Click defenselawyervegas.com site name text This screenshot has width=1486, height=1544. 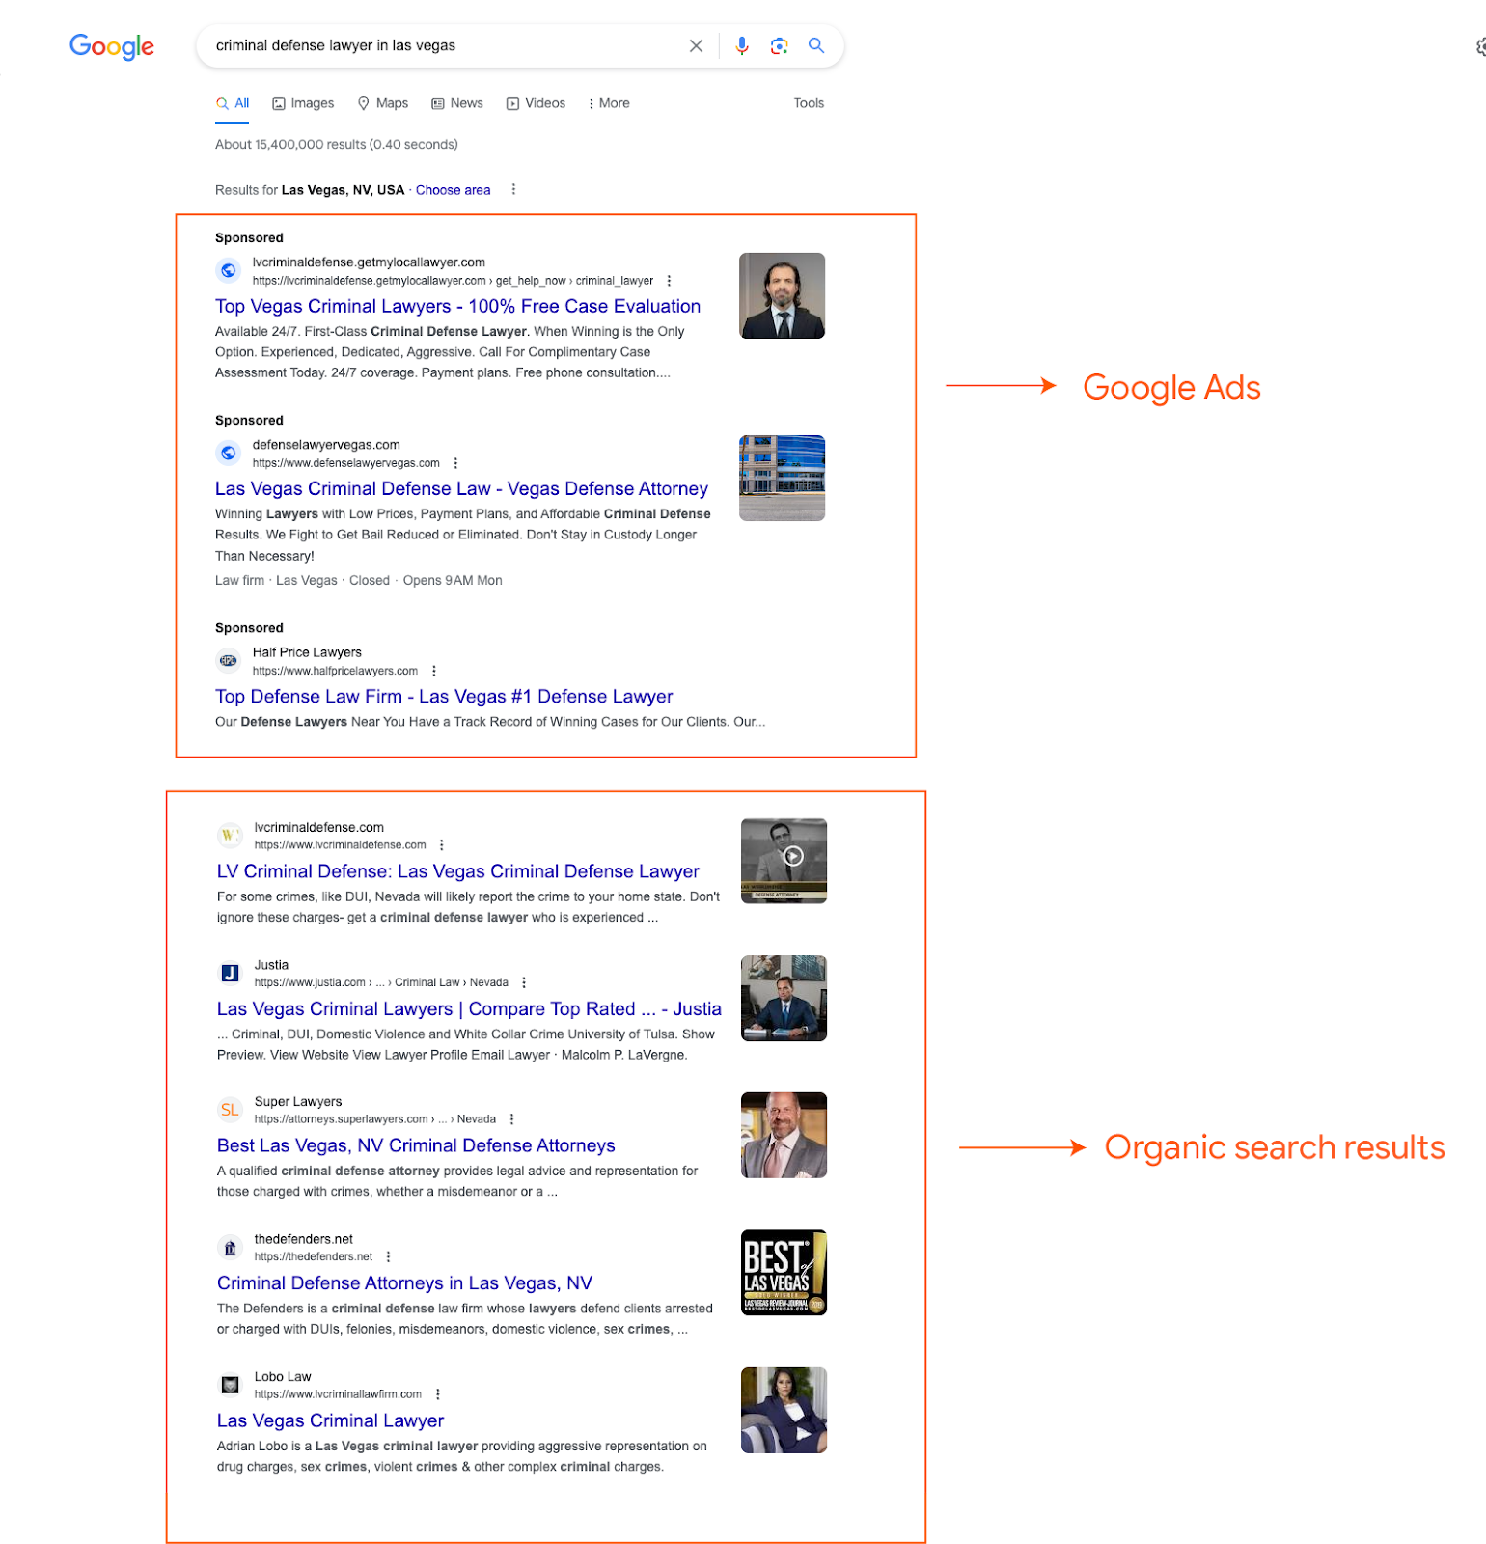click(x=326, y=445)
